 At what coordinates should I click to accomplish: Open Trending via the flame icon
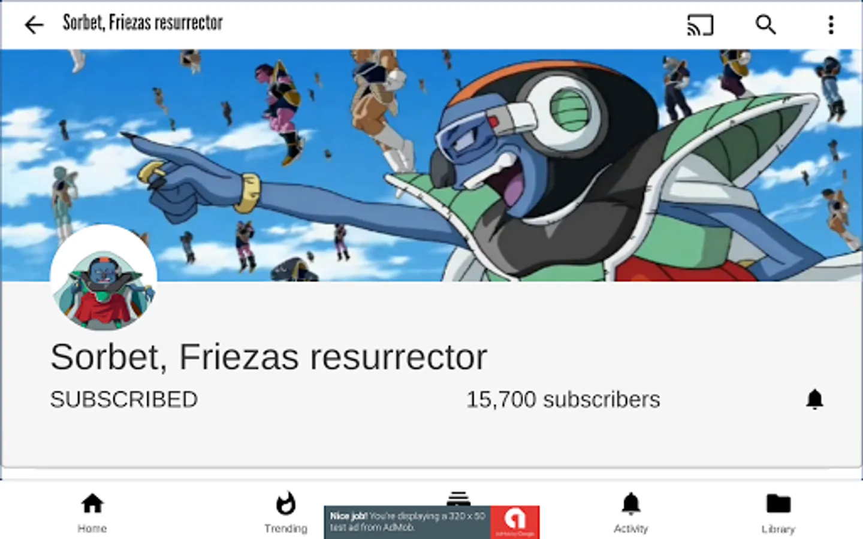[x=286, y=504]
